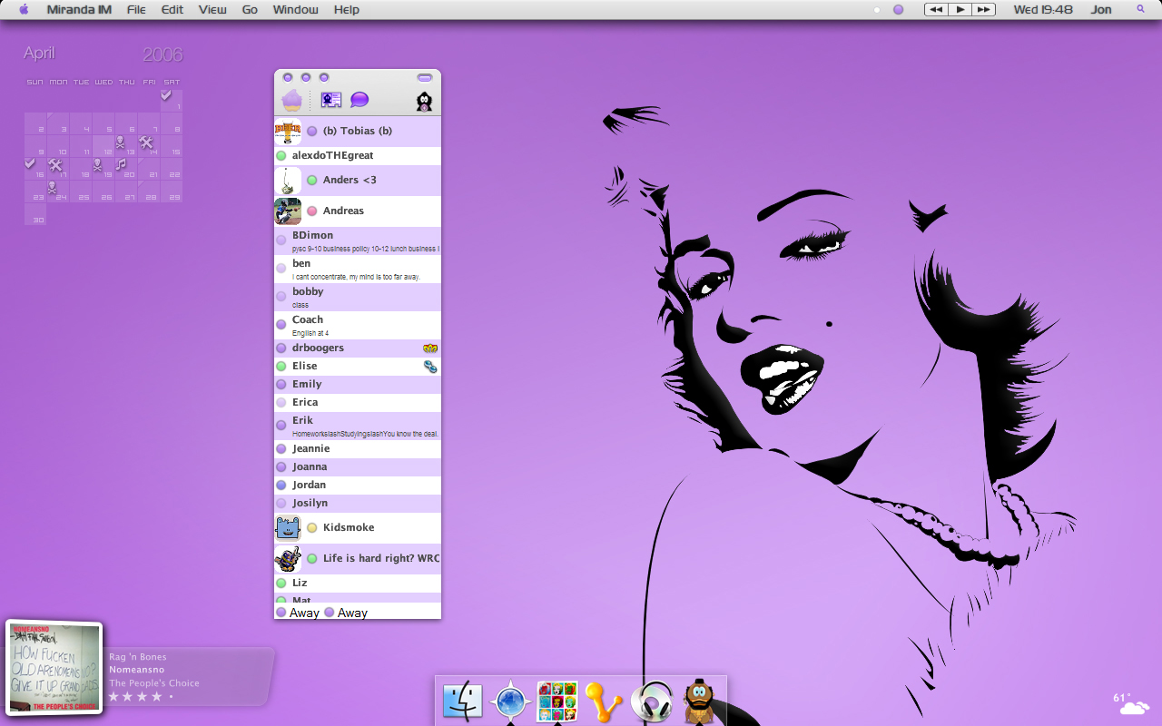
Task: Click the Nomeansno album cover art
Action: (54, 668)
